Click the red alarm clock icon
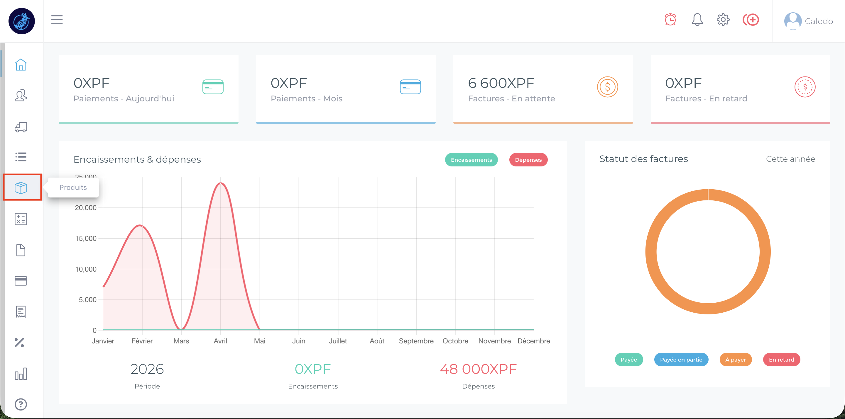This screenshot has height=419, width=845. (670, 20)
